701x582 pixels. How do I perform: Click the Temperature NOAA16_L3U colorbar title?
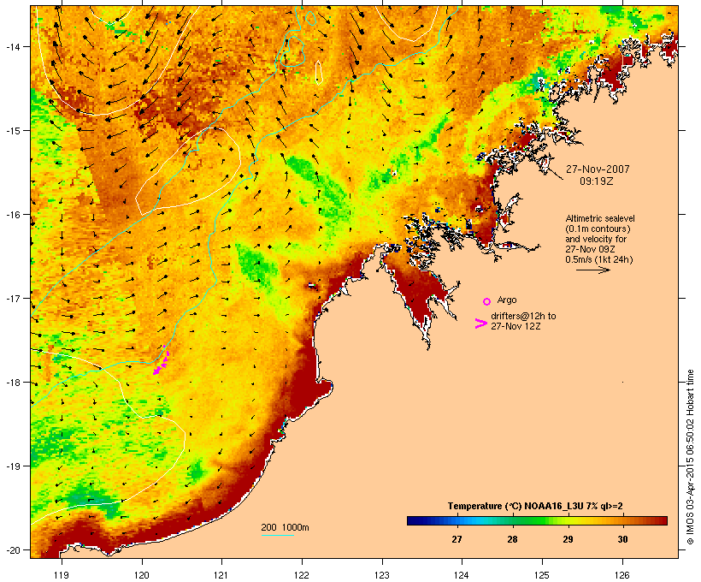(535, 506)
